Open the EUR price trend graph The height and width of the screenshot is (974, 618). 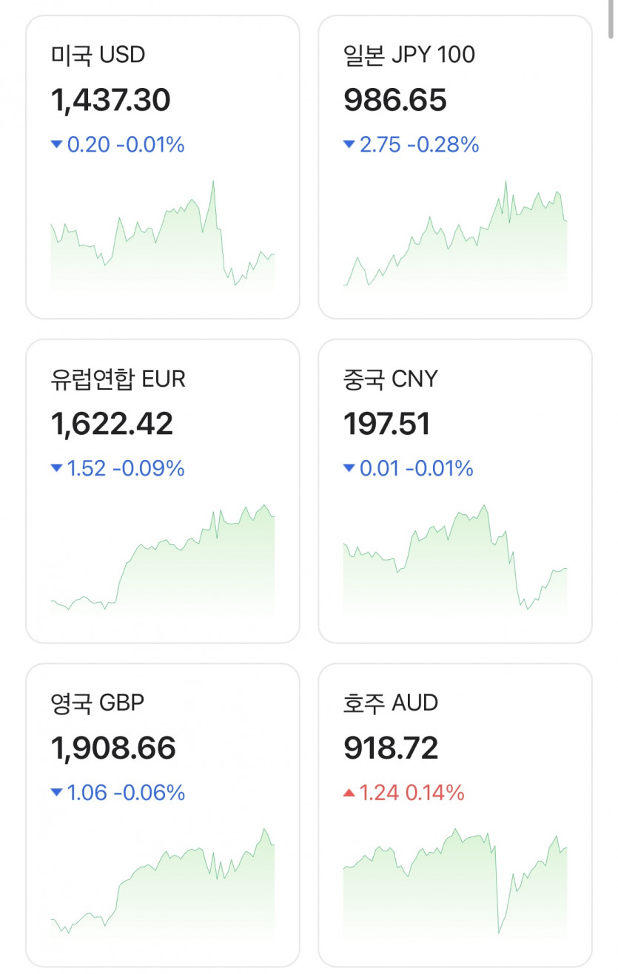tap(163, 564)
